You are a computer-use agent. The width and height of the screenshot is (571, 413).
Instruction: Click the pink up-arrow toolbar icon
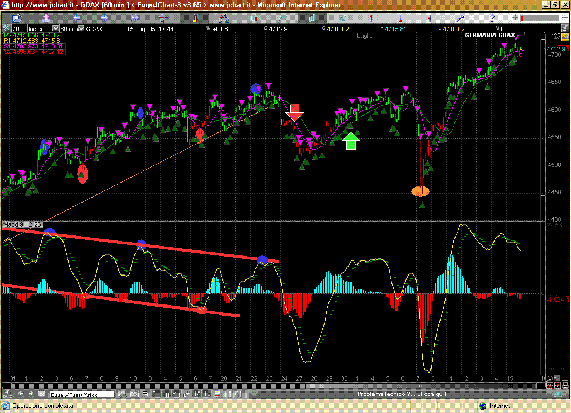tap(46, 18)
